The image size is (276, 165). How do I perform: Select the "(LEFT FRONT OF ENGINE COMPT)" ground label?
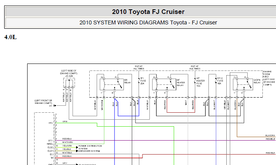pyautogui.click(x=43, y=102)
